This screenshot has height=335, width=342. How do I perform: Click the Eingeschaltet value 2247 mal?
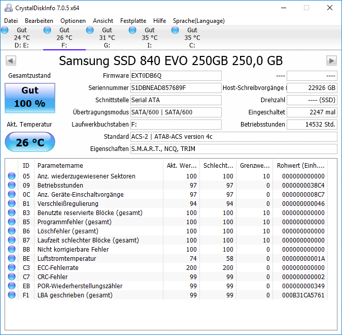pos(312,112)
